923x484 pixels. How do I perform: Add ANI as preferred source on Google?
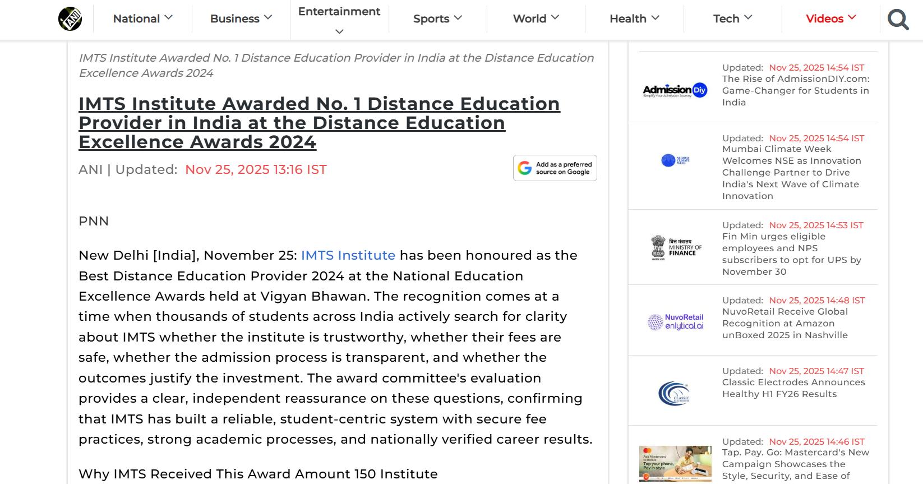click(x=555, y=168)
